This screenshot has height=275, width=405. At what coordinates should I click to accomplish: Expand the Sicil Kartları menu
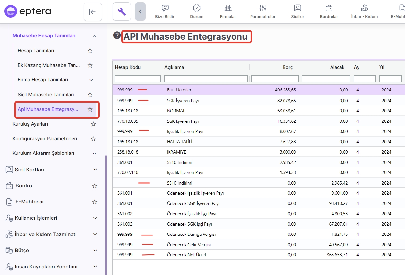pos(95,170)
